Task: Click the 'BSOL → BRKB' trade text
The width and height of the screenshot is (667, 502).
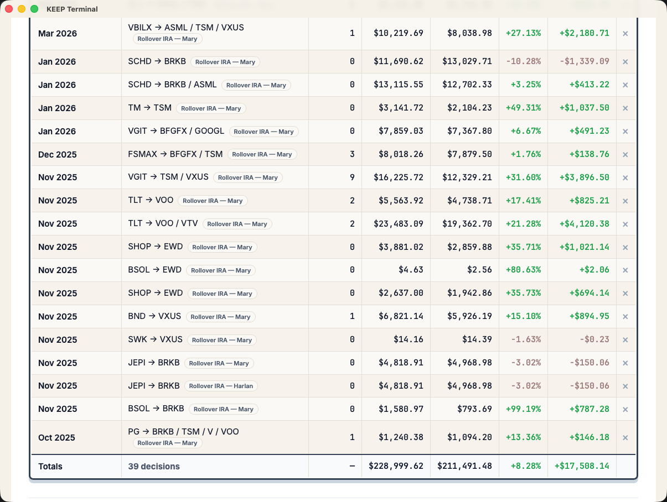Action: click(156, 409)
